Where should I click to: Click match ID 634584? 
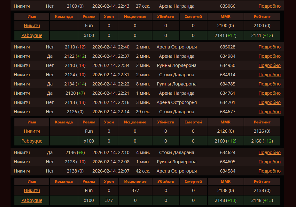[228, 171]
